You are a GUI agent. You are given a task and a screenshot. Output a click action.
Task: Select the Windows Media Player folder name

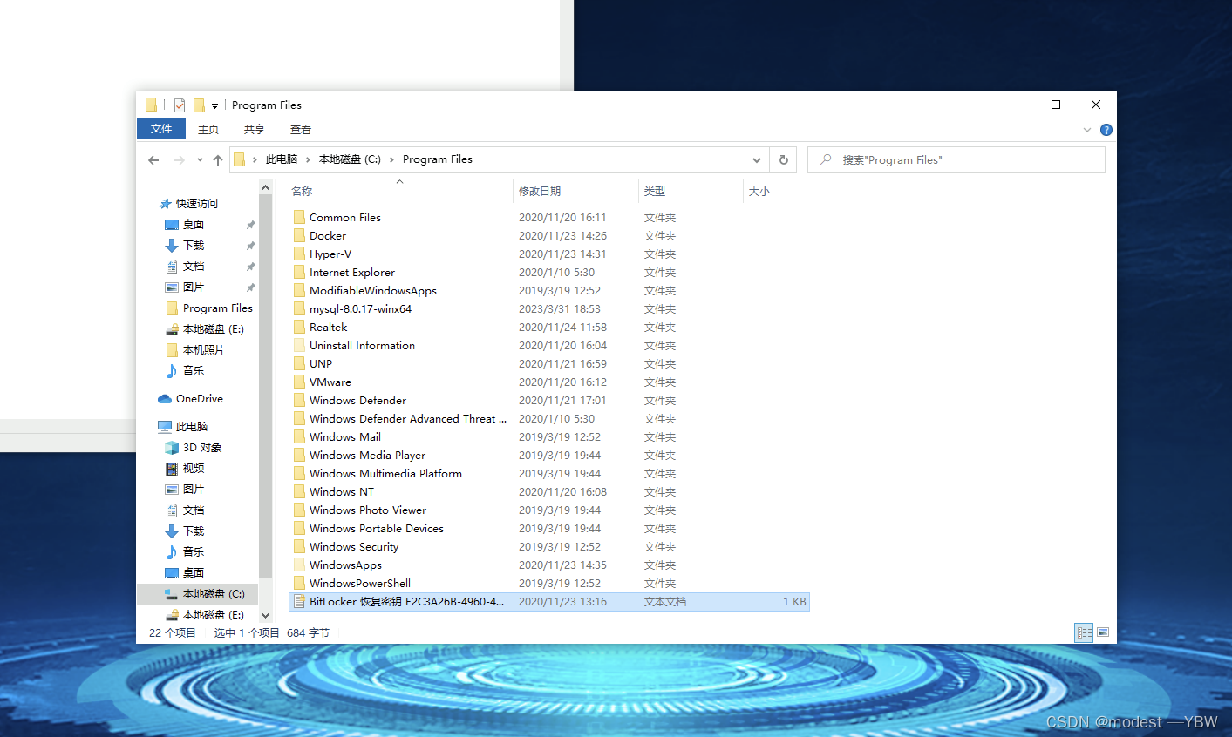pos(367,455)
